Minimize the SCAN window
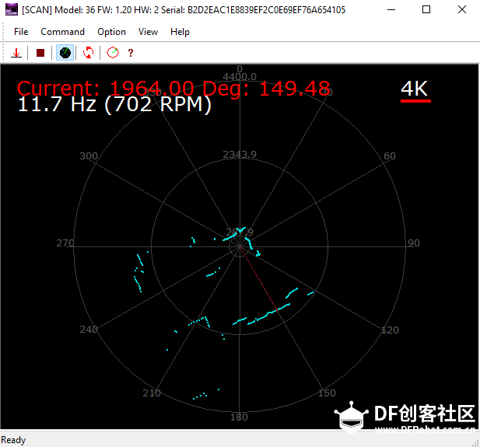The height and width of the screenshot is (447, 480). [391, 9]
